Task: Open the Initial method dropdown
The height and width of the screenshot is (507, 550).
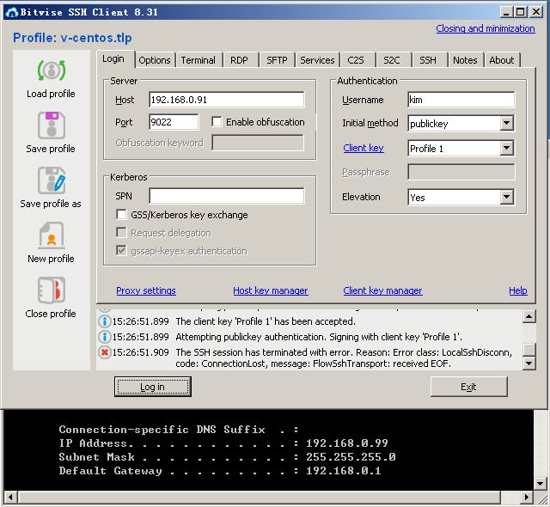Action: (506, 123)
